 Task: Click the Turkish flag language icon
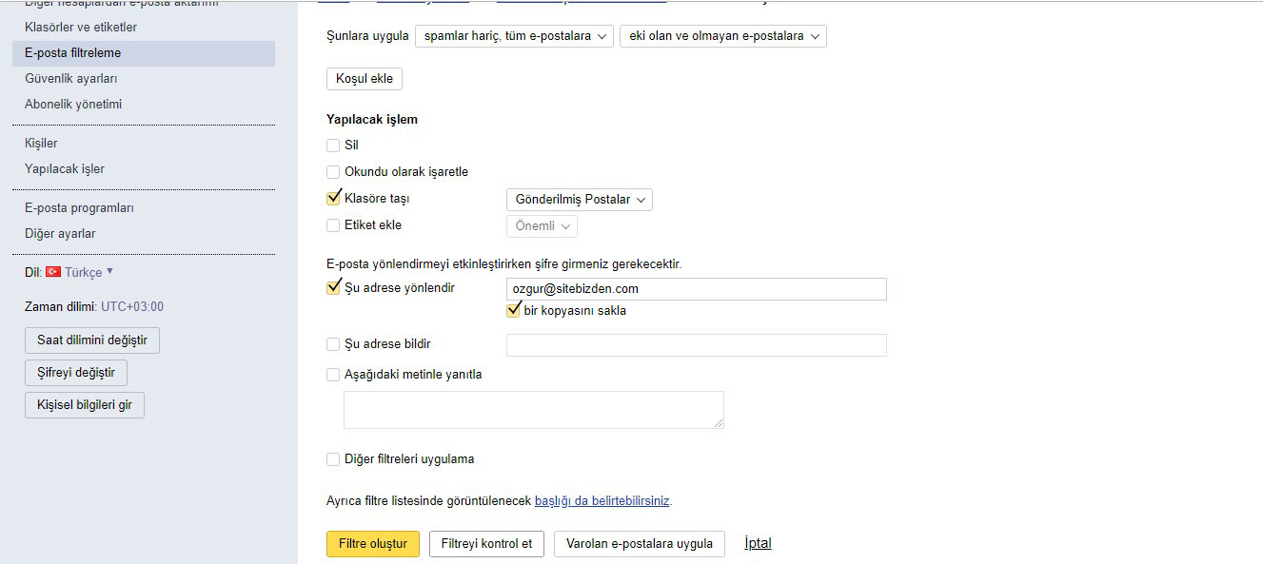(x=53, y=272)
